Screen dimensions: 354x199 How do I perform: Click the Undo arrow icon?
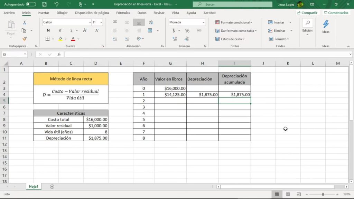click(x=56, y=4)
